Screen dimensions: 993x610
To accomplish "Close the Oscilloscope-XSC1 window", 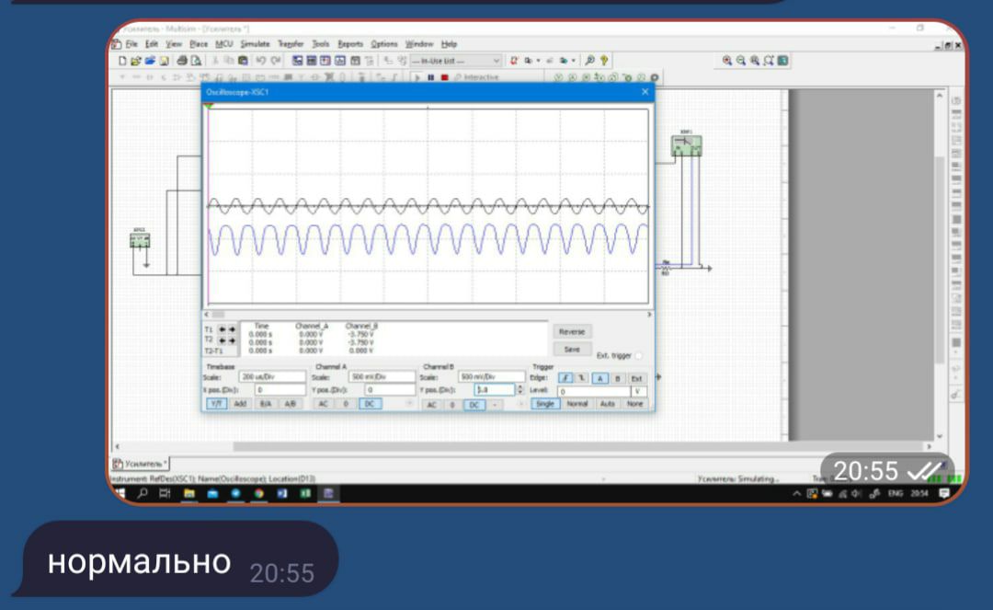I will click(645, 92).
